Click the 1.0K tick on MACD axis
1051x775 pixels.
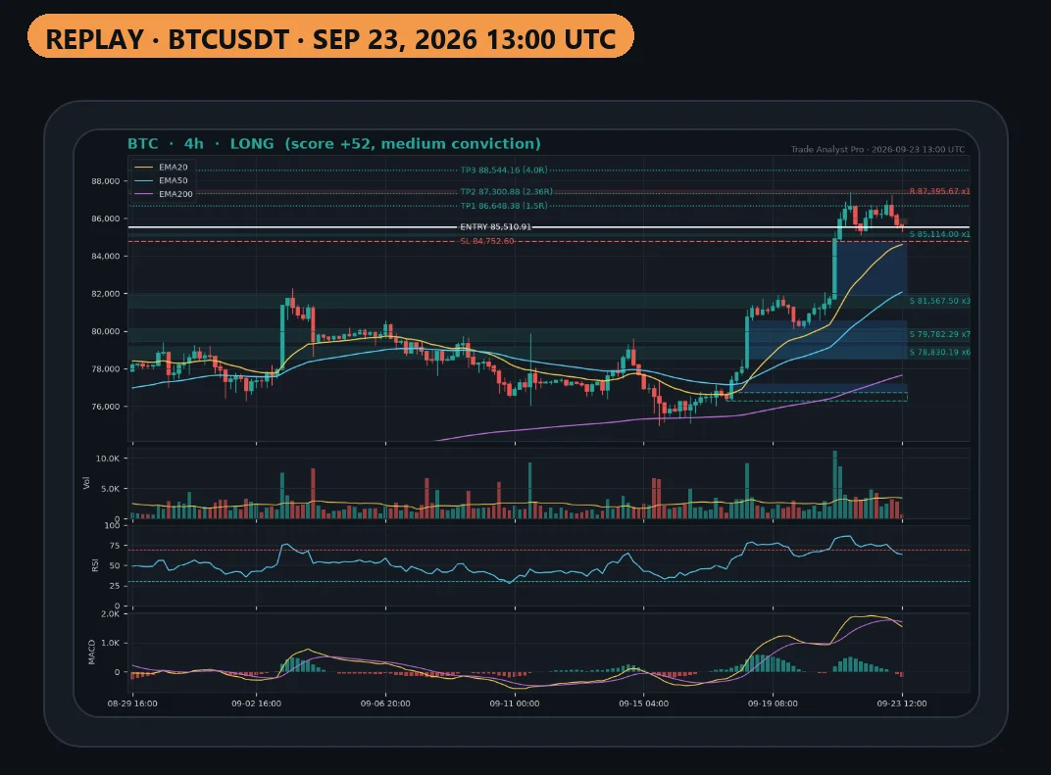point(110,643)
